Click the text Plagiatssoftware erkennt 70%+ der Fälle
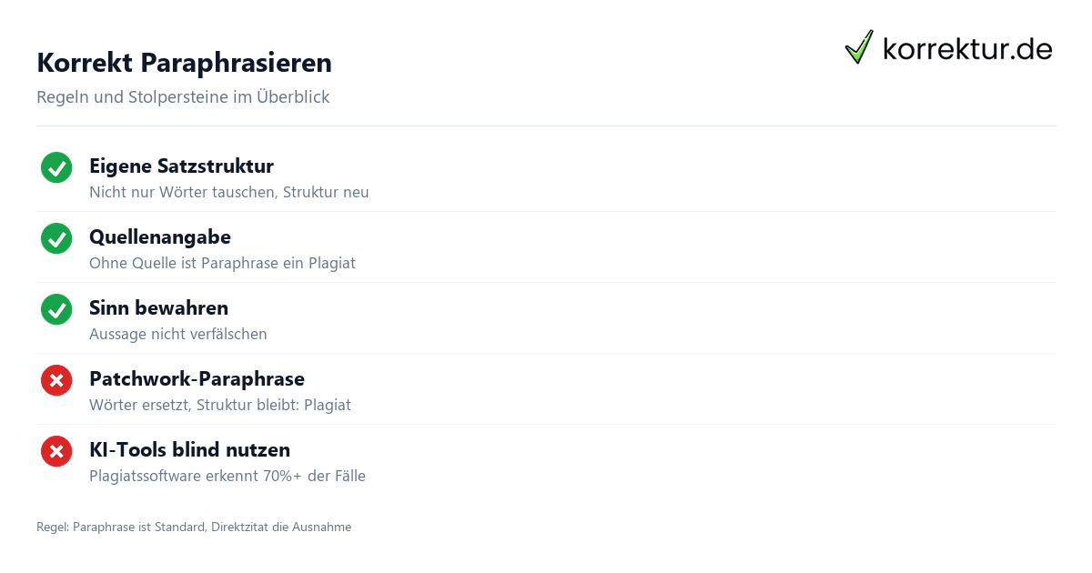Image resolution: width=1092 pixels, height=573 pixels. coord(227,476)
